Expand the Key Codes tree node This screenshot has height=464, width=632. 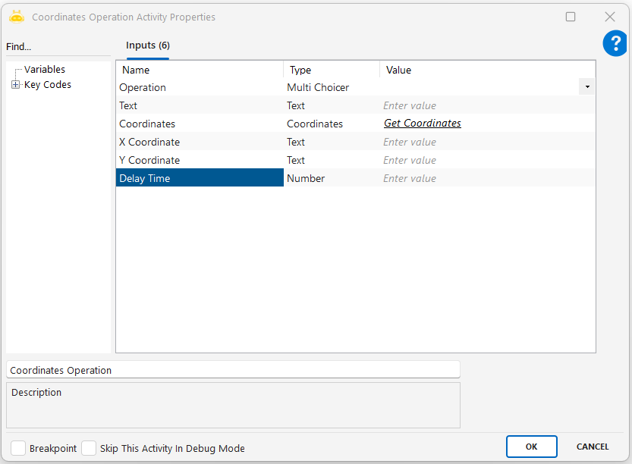point(15,85)
